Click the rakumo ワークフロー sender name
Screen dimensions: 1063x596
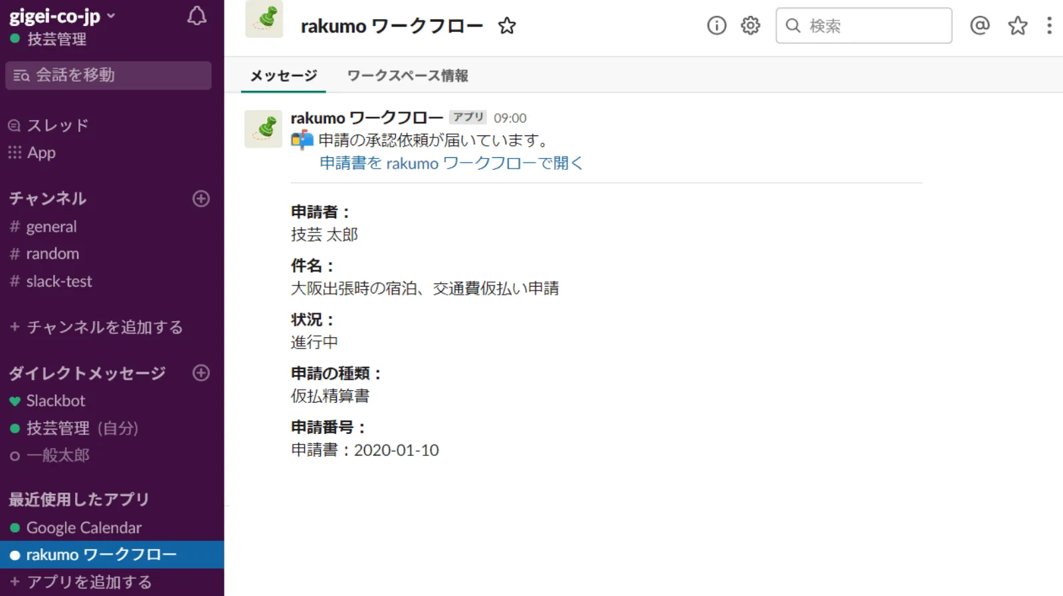pos(367,118)
